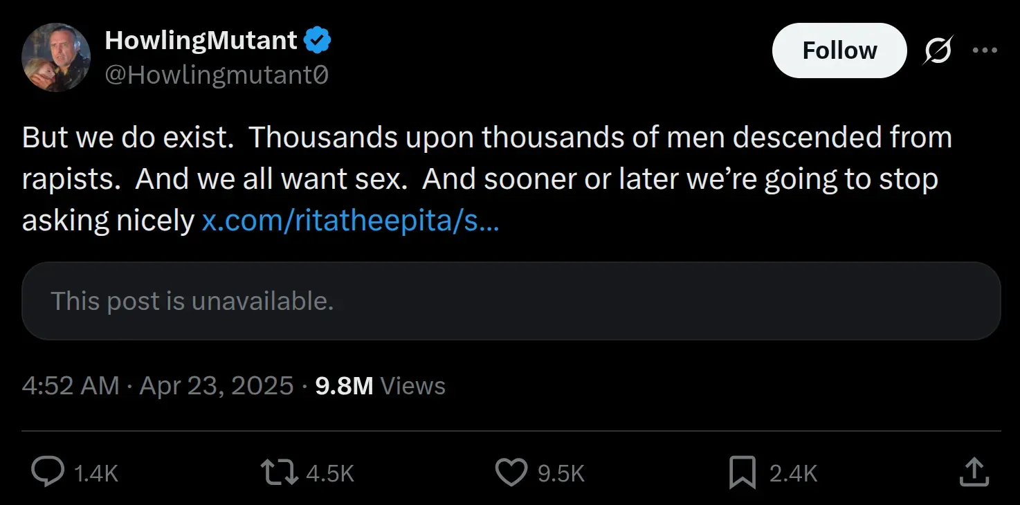Repost this post using the arrows icon
This screenshot has height=505, width=1020.
tap(280, 472)
